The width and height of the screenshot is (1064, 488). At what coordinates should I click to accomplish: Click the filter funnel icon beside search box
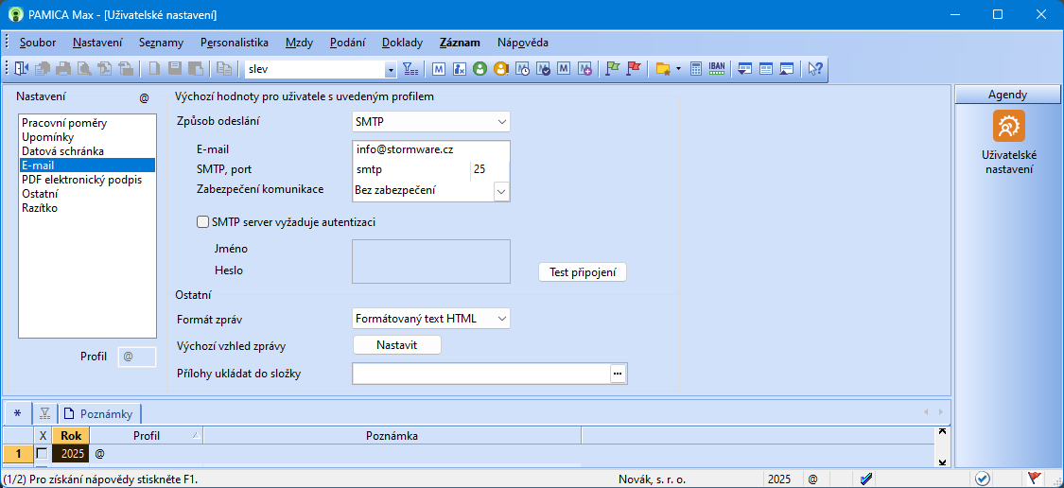[x=410, y=69]
